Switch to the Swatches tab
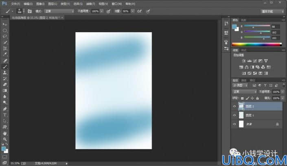 point(243,20)
